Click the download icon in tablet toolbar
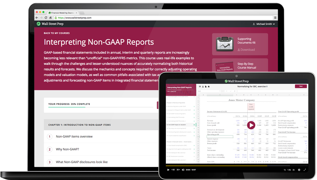The height and width of the screenshot is (180, 317). [203, 86]
